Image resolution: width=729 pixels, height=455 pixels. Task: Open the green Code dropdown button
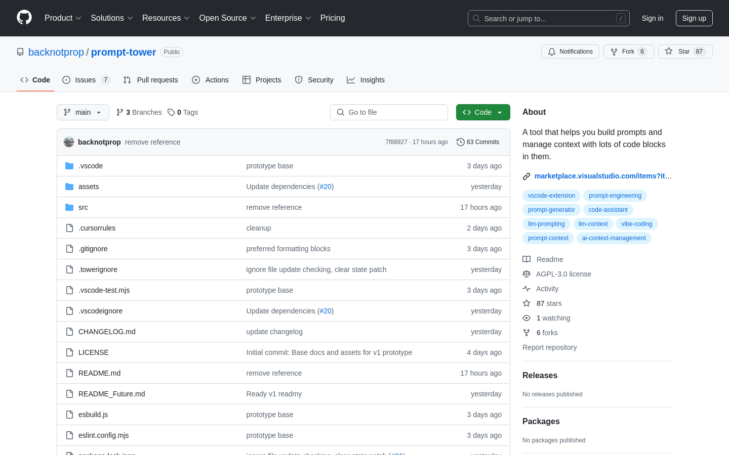tap(483, 112)
